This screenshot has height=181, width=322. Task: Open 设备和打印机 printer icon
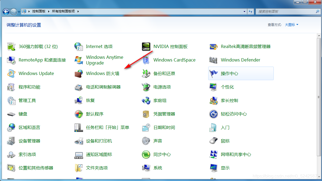click(x=79, y=141)
